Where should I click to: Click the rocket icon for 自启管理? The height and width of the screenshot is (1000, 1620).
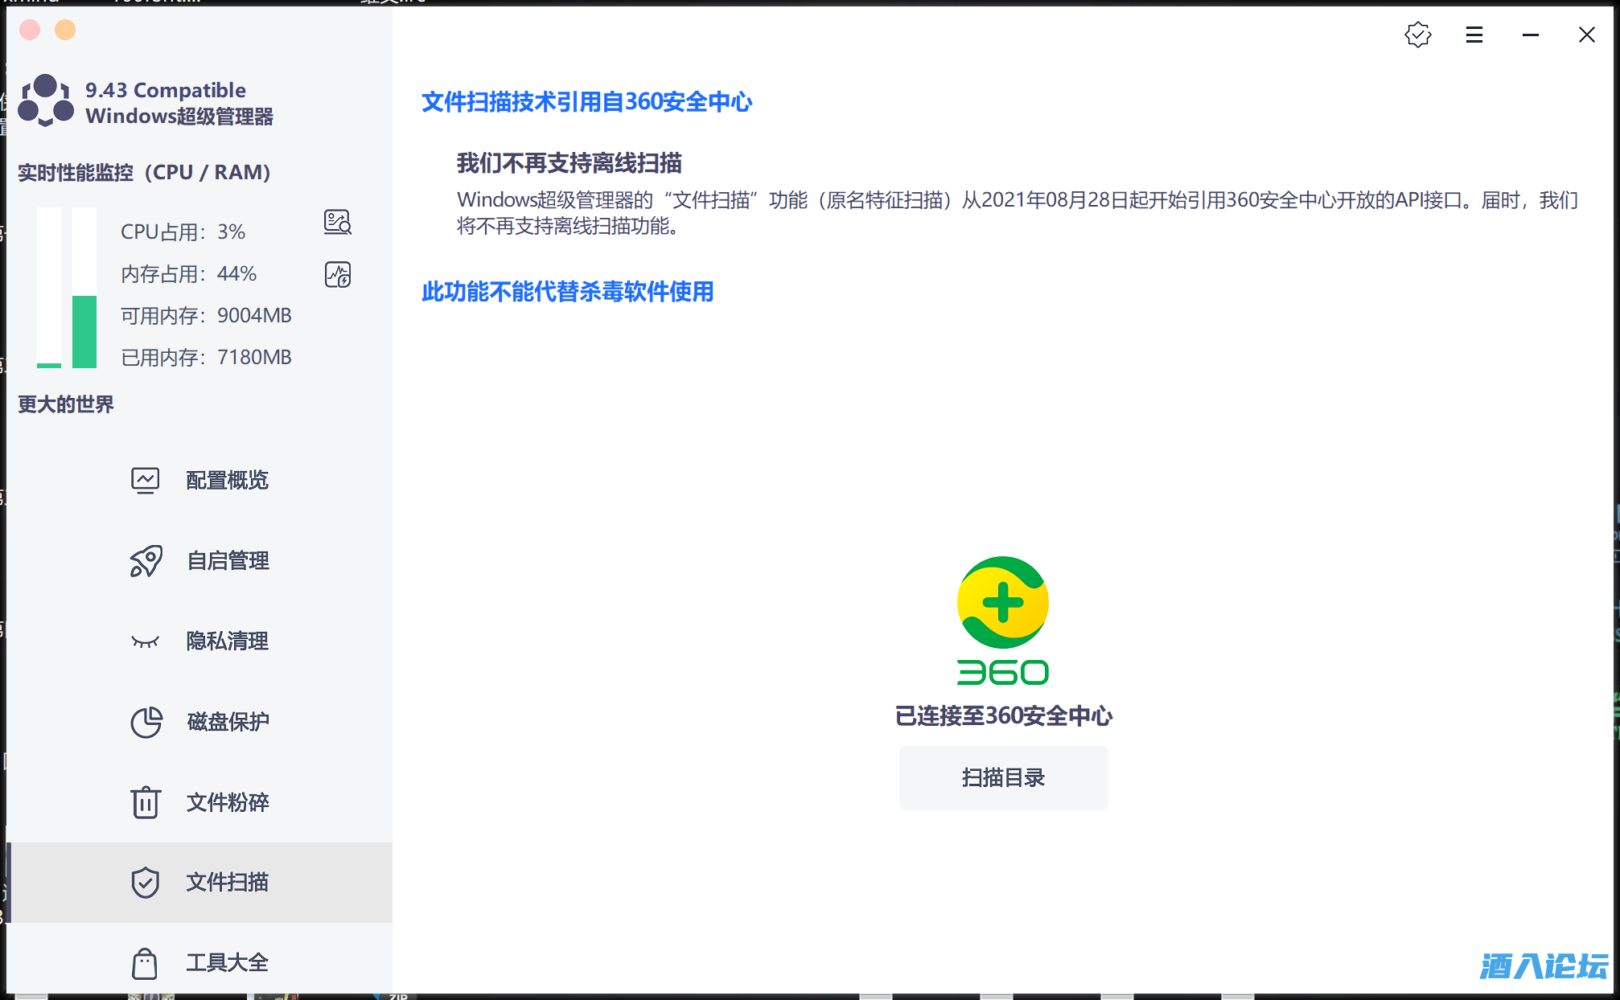pos(146,561)
